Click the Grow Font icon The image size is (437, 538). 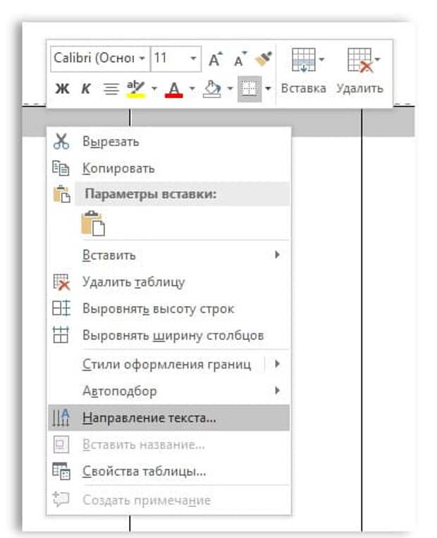point(216,59)
